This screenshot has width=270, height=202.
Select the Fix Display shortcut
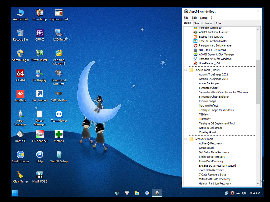pos(40,75)
